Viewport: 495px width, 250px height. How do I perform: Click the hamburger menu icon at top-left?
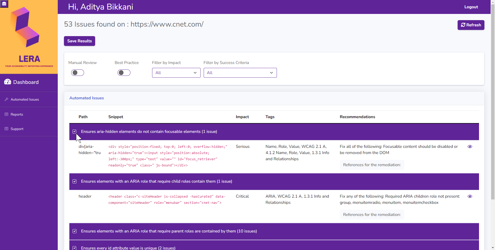coord(4,4)
